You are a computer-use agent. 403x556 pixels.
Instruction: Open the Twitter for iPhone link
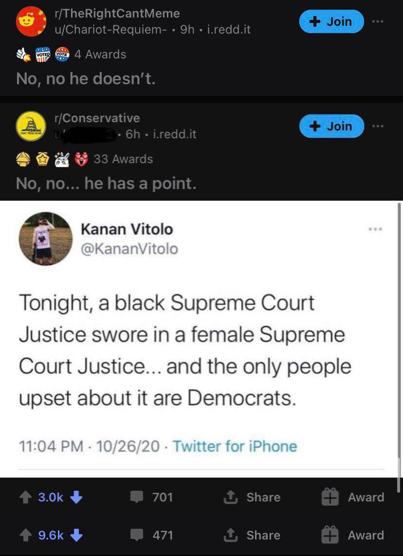tap(235, 446)
